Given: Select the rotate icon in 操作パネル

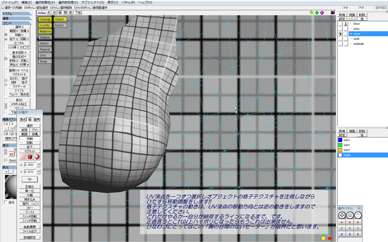Looking at the screenshot, I should click(x=358, y=215).
